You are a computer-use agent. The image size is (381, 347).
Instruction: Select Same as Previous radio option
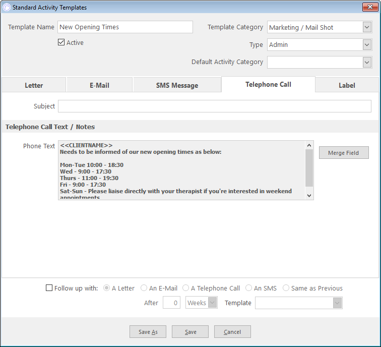[286, 288]
